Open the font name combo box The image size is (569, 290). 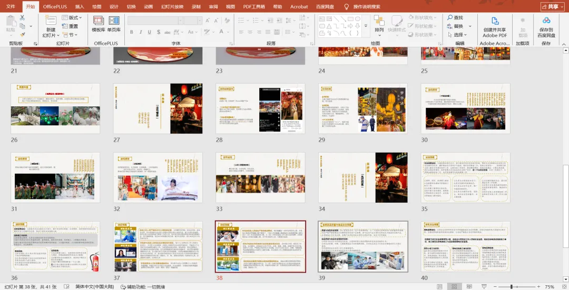coord(154,21)
